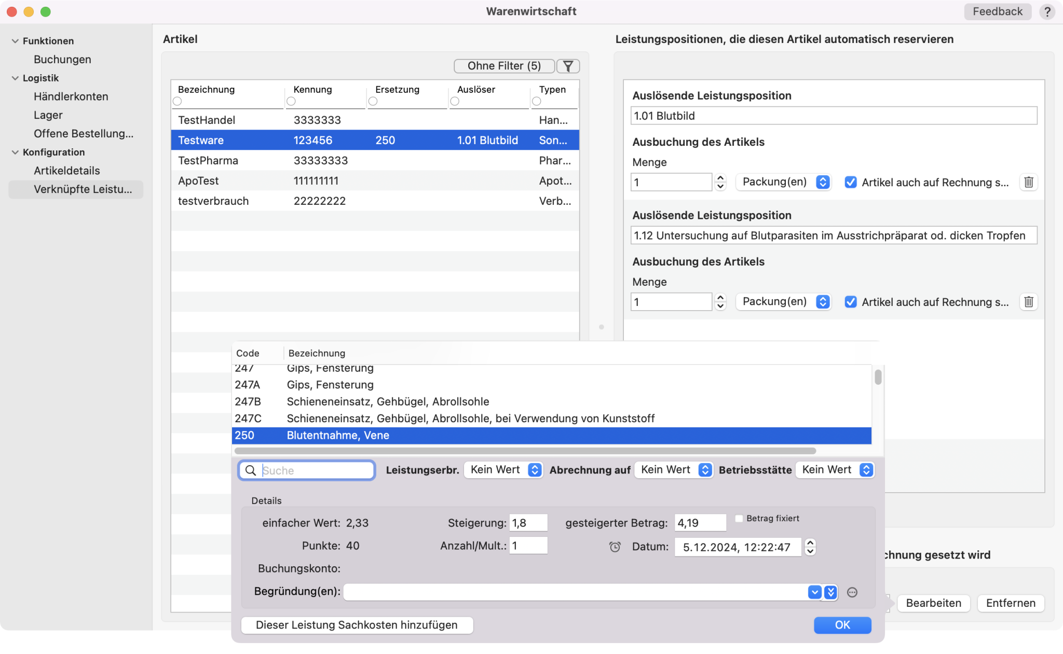Increase first Menge using stepper

pyautogui.click(x=720, y=178)
